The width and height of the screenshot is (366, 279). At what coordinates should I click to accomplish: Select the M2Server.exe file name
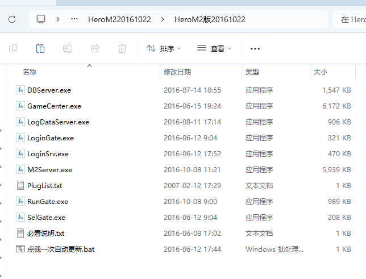tap(49, 170)
